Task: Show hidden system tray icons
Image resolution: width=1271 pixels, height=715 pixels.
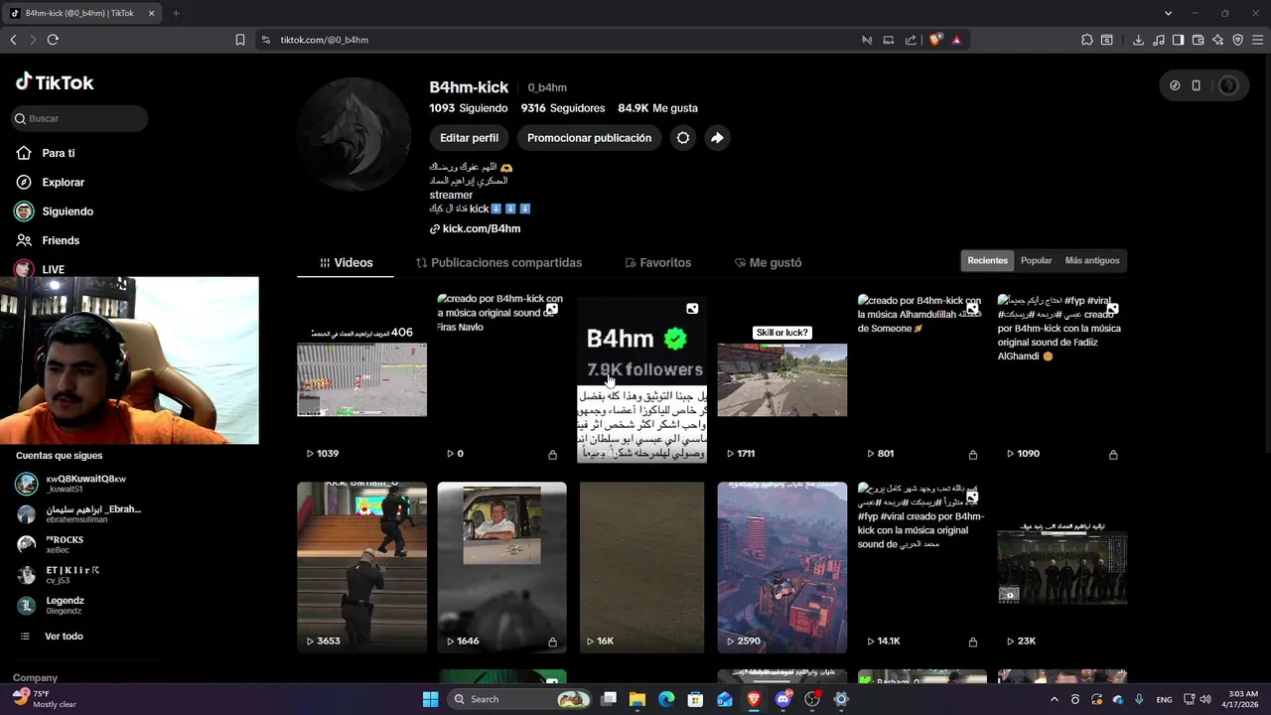Action: click(x=1054, y=699)
